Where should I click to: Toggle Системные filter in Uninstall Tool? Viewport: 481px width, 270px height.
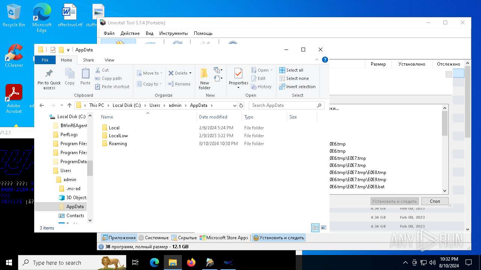point(154,238)
